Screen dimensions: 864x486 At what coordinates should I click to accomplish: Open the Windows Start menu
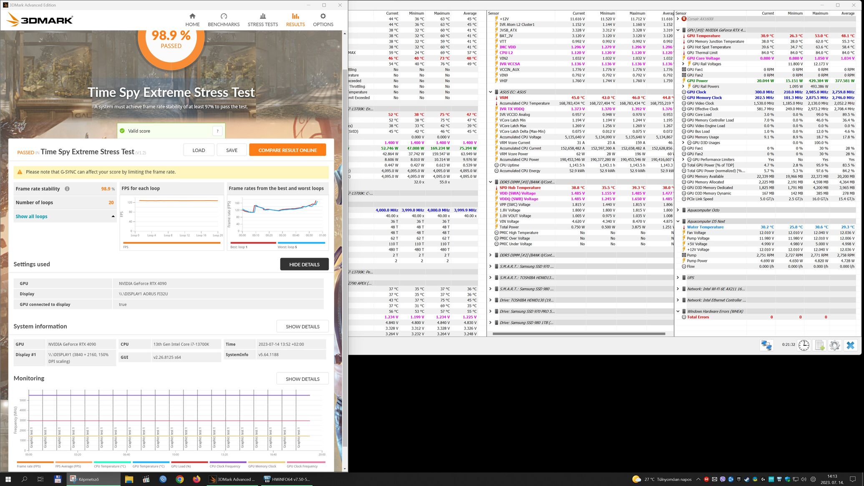pos(8,479)
